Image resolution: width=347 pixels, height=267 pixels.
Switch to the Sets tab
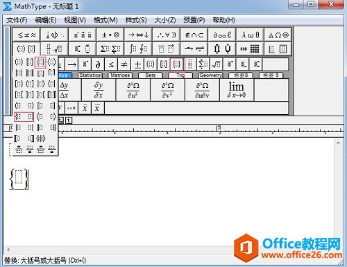pos(151,75)
